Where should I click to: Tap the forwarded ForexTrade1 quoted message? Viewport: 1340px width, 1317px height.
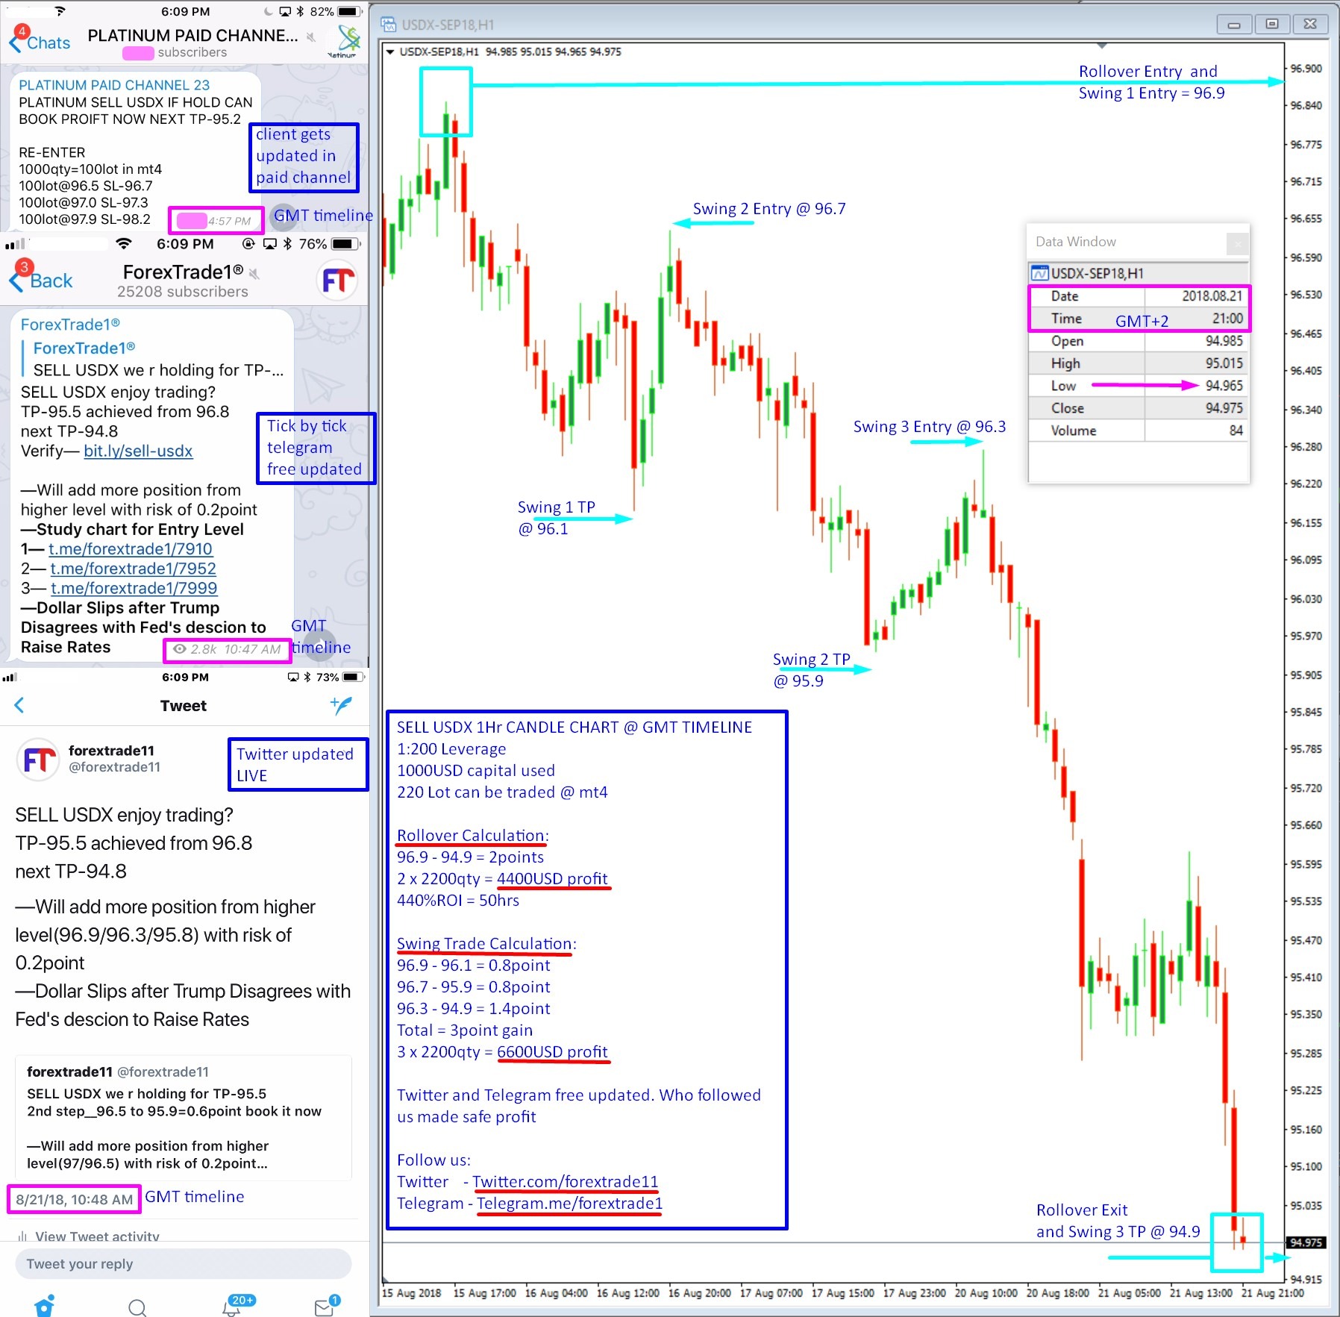(x=152, y=359)
